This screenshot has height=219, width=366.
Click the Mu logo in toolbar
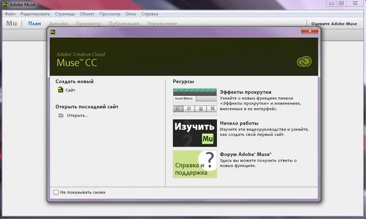point(11,23)
